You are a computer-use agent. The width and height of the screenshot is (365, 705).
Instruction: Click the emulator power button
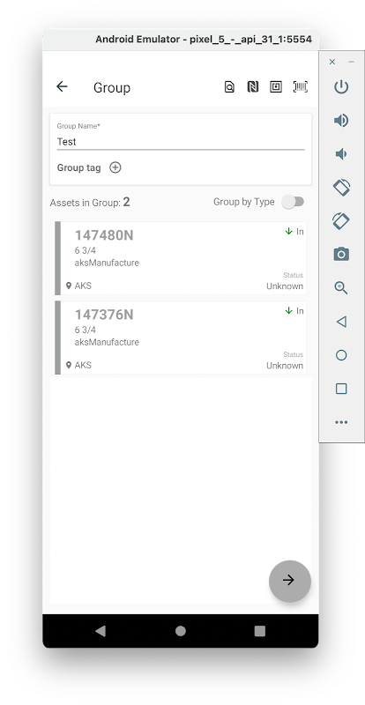pyautogui.click(x=341, y=86)
